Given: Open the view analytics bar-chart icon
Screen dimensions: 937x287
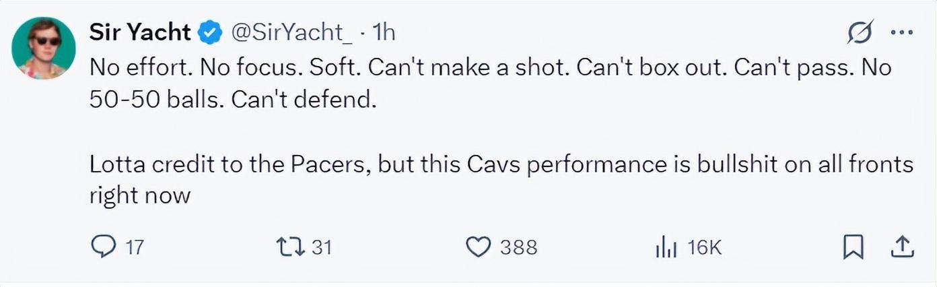Looking at the screenshot, I should click(x=665, y=248).
